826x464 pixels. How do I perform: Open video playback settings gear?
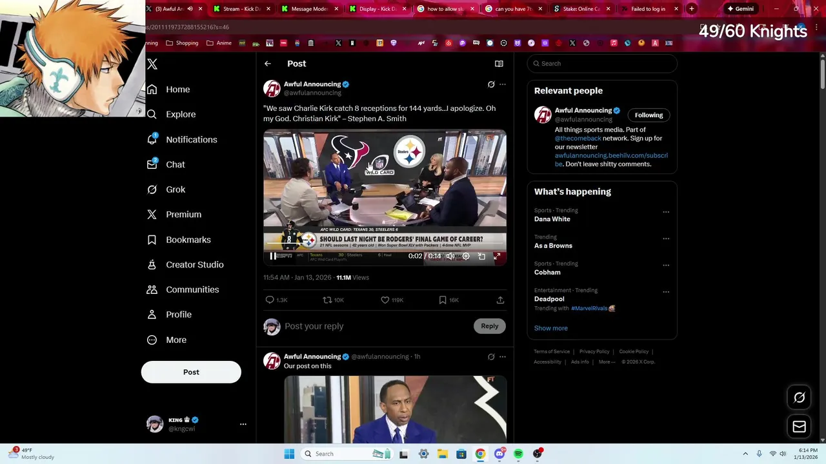[466, 256]
